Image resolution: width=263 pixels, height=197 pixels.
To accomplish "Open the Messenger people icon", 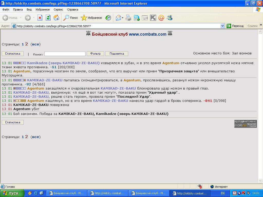I will point(170,18).
